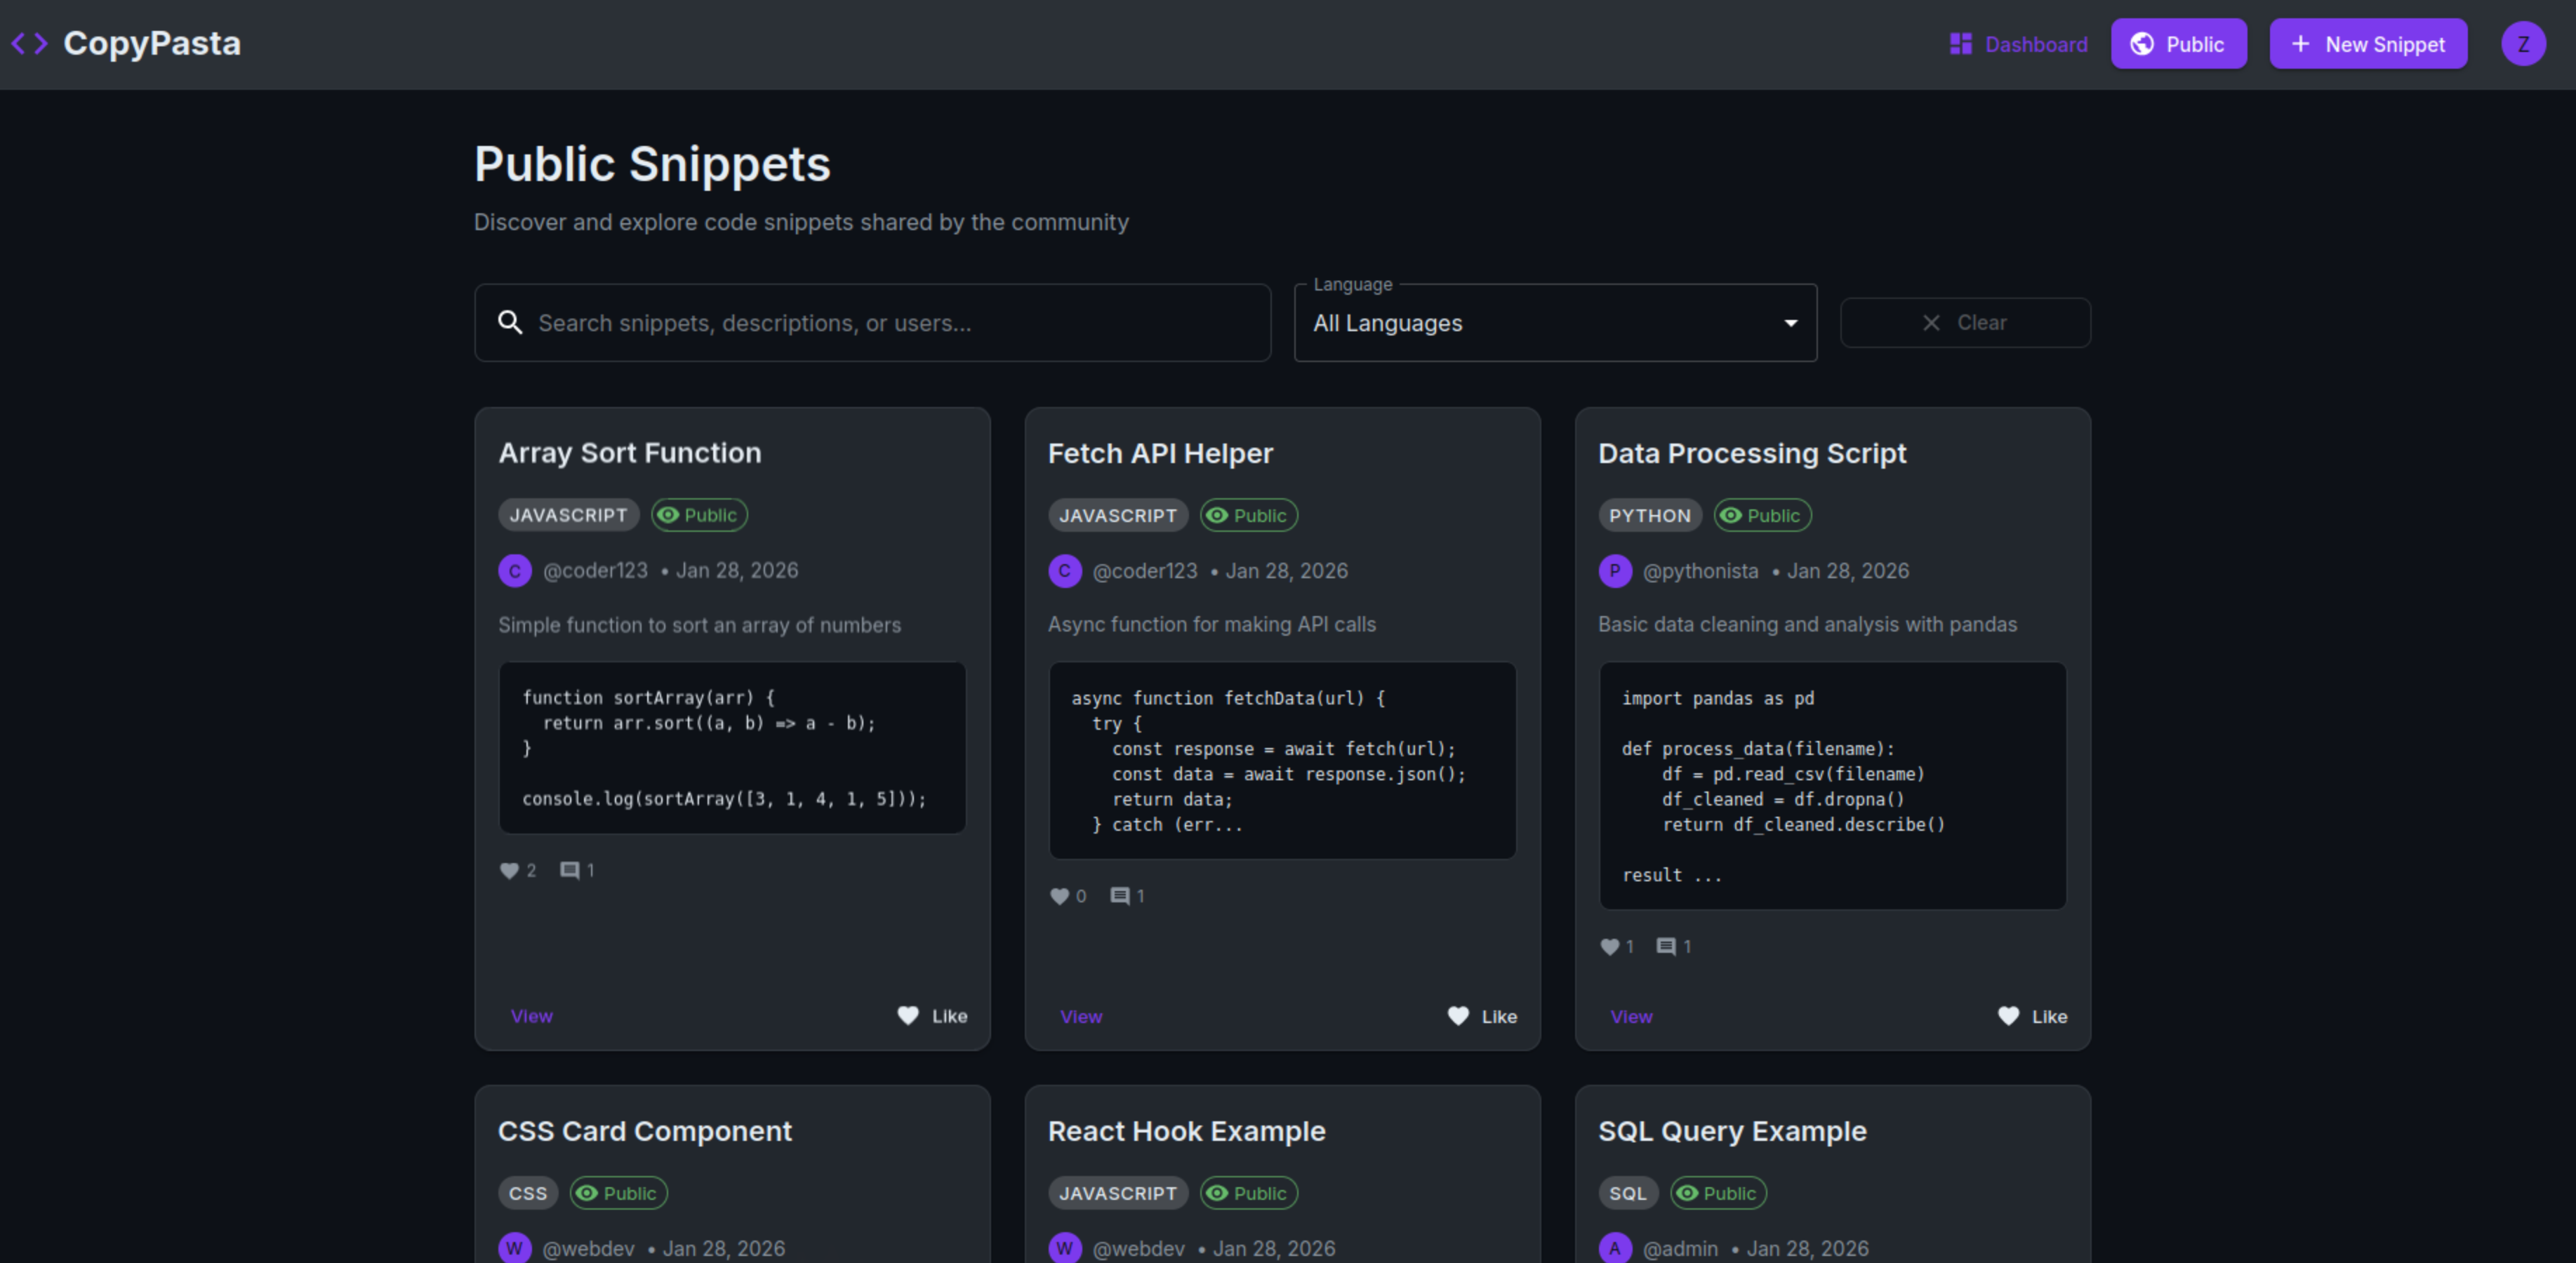Click the CopyPasta code brackets logo icon

(x=29, y=43)
